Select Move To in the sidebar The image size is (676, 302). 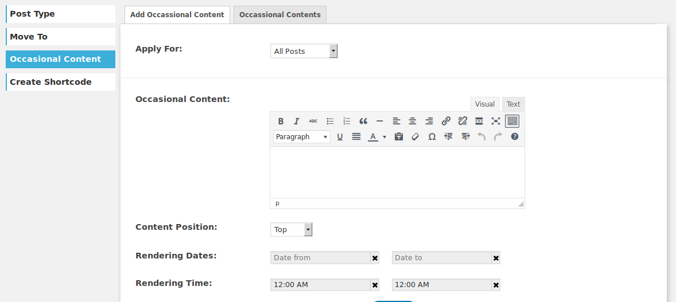(60, 37)
